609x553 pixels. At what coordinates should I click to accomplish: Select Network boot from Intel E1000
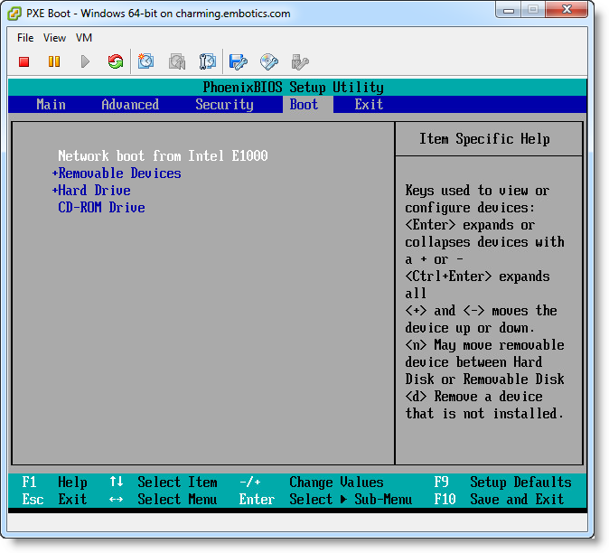point(163,156)
